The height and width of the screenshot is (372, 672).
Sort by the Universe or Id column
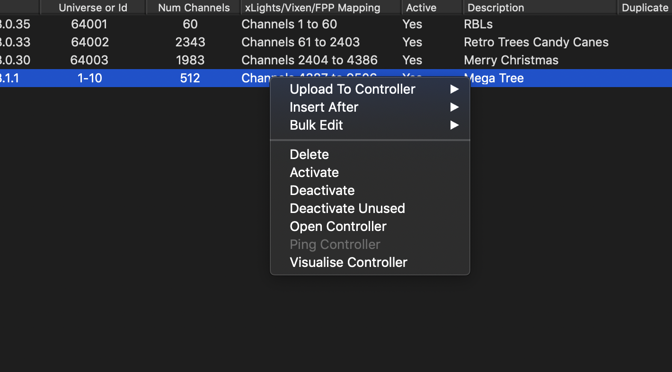click(x=93, y=7)
